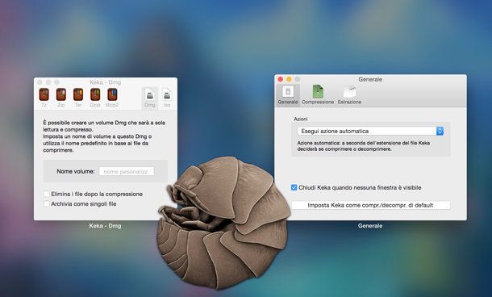
Task: Choose the Gzip format icon
Action: point(95,98)
